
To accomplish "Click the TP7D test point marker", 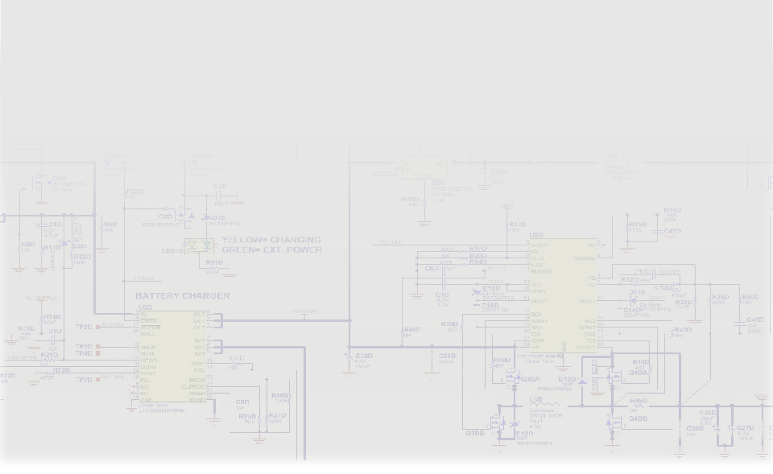I will click(97, 378).
